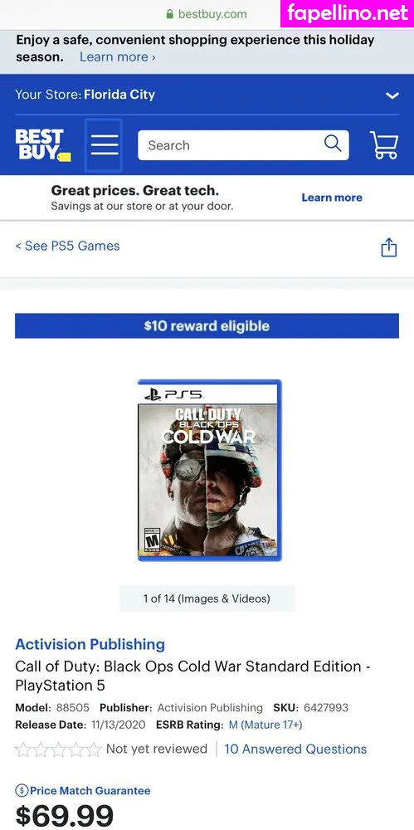414x830 pixels.
Task: Tap the search magnifier icon
Action: point(333,144)
